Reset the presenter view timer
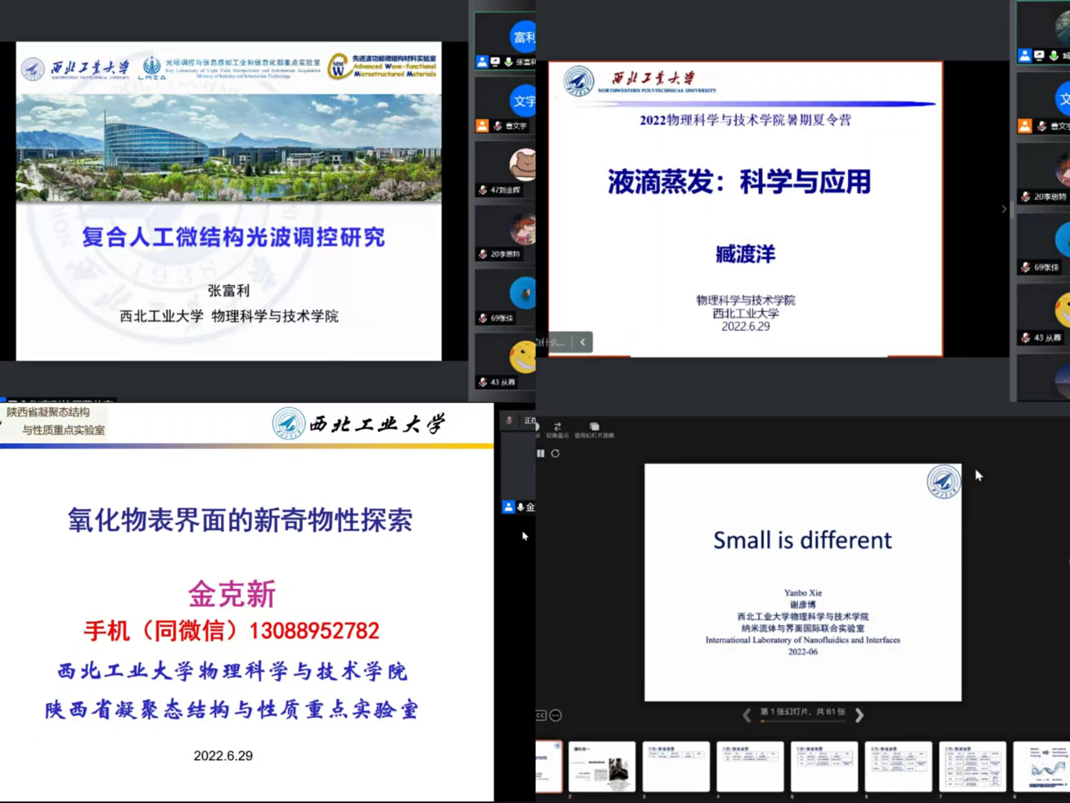1070x803 pixels. (555, 454)
